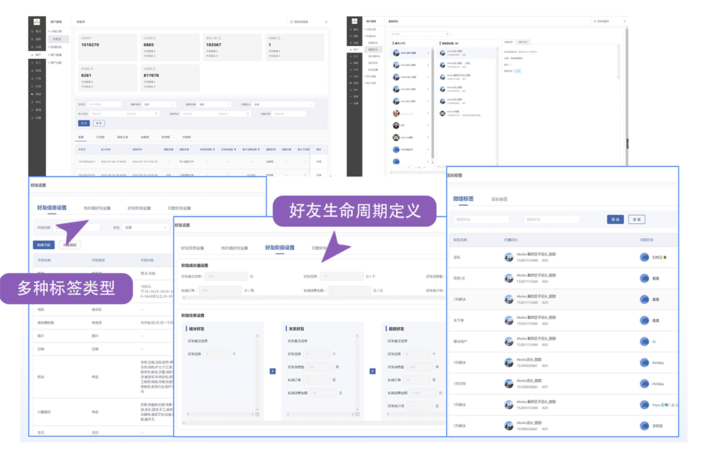Open the 状态 dropdown showing 全部
The height and width of the screenshot is (450, 720).
tap(145, 227)
